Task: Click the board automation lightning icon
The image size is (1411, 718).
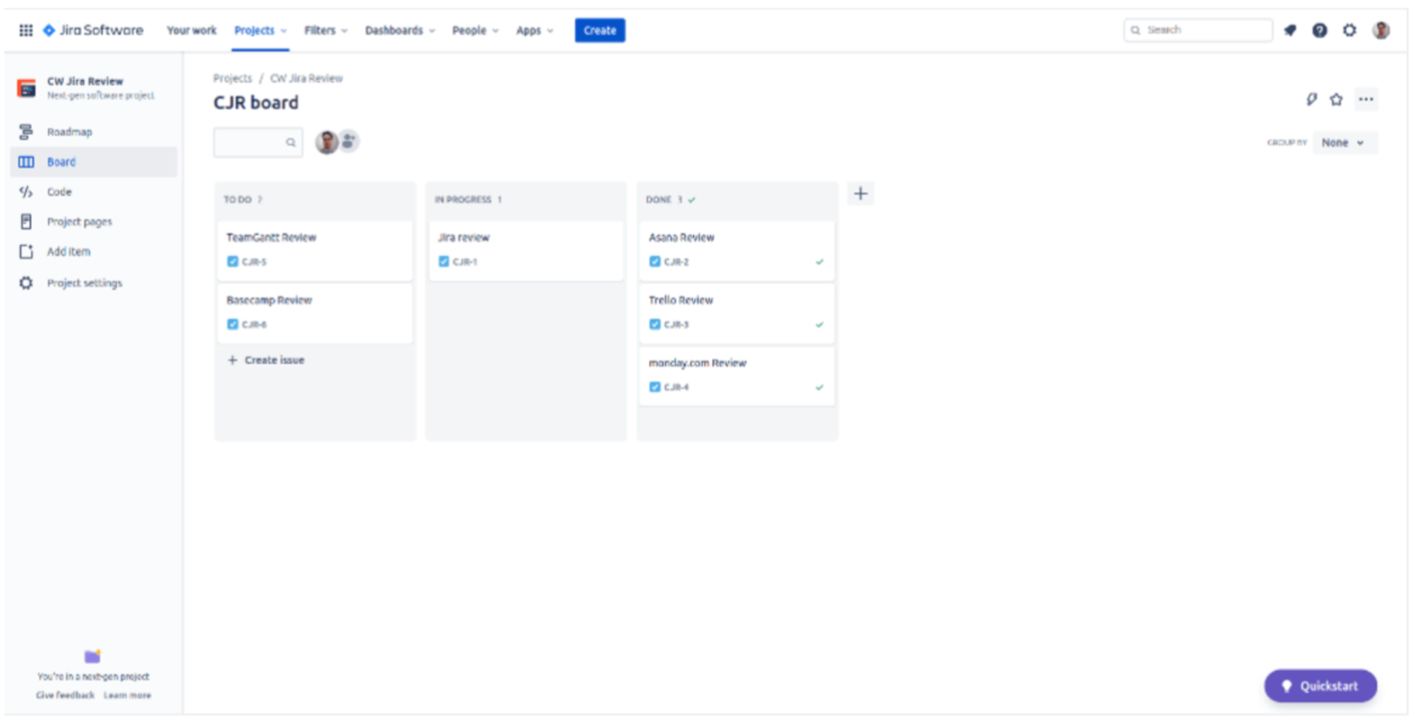Action: [1311, 99]
